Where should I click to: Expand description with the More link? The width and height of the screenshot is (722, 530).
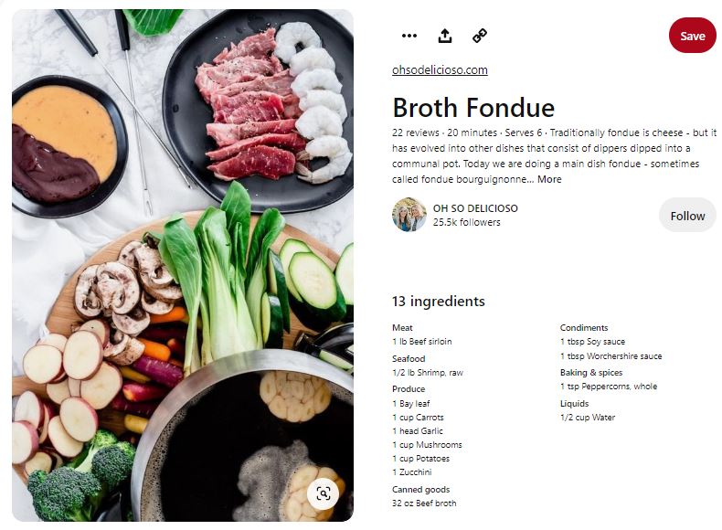pos(549,179)
